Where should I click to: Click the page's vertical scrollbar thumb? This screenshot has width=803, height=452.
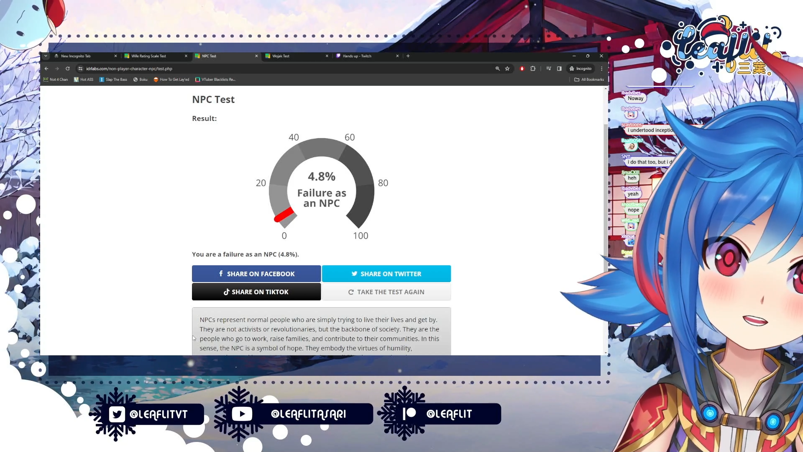606,188
